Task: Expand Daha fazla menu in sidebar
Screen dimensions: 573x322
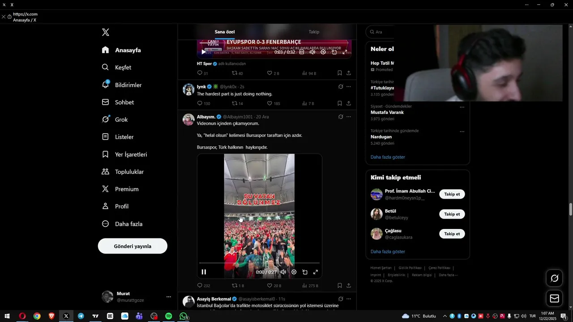Action: pos(122,224)
